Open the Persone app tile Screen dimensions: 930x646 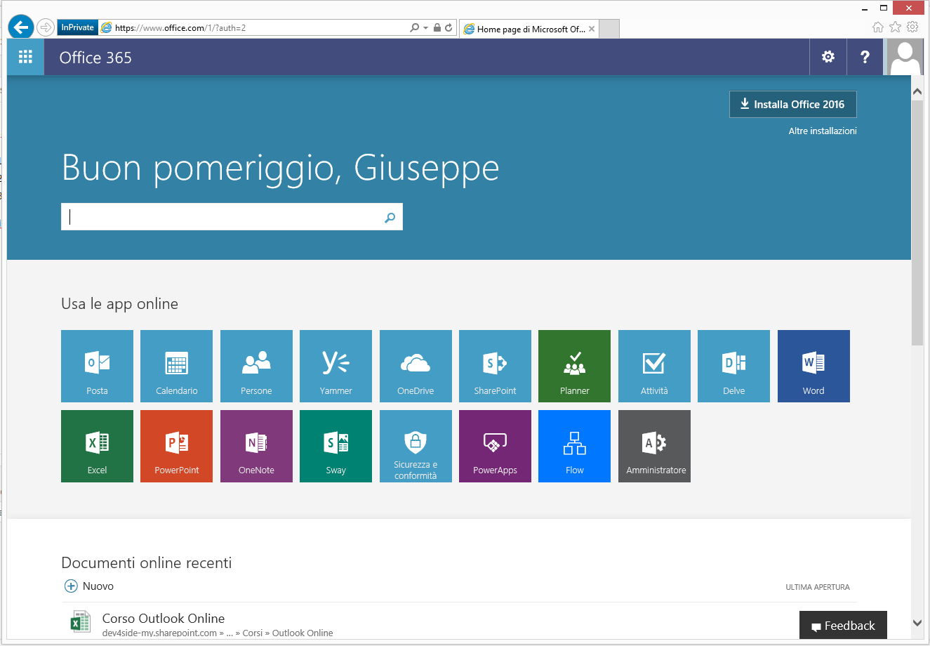(256, 366)
